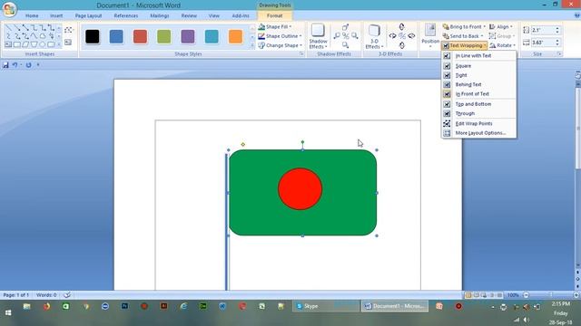Click the red circle on the flag

pyautogui.click(x=300, y=189)
